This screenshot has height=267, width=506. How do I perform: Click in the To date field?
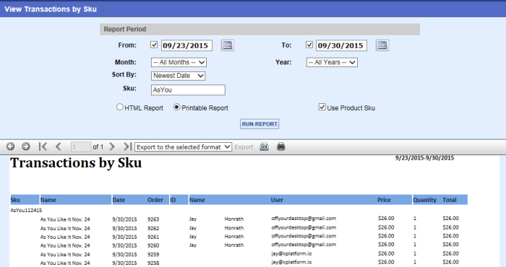click(x=341, y=45)
